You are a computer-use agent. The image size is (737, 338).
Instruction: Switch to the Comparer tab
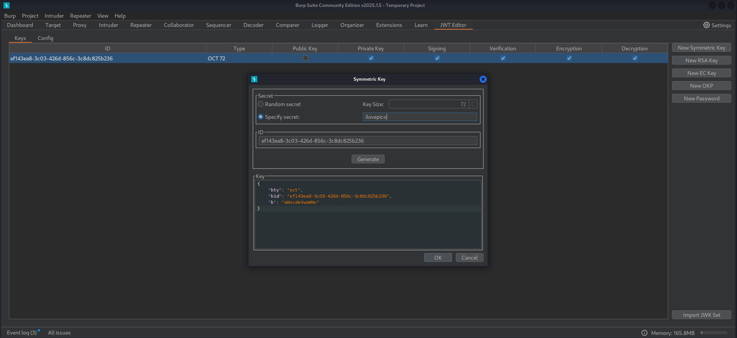tap(287, 25)
